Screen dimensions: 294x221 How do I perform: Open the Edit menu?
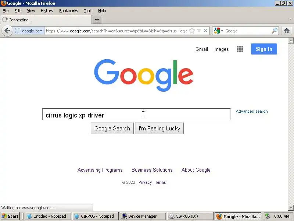[x=18, y=11]
